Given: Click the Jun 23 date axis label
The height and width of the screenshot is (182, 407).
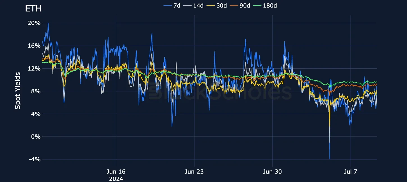Looking at the screenshot, I should (x=194, y=172).
